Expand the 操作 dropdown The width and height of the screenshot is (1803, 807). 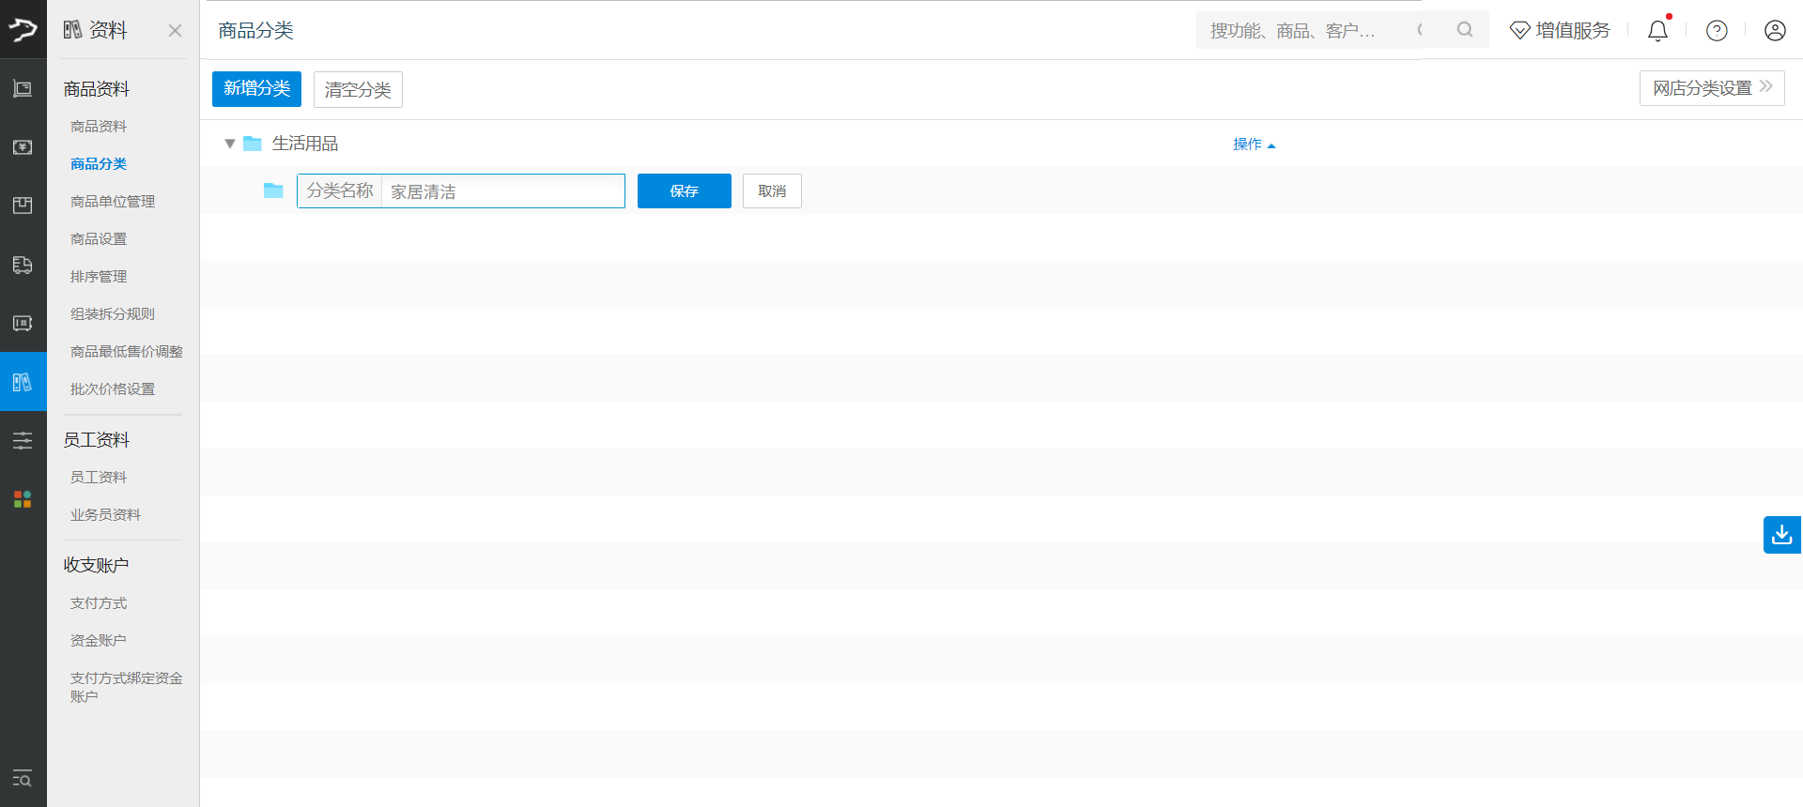tap(1254, 145)
